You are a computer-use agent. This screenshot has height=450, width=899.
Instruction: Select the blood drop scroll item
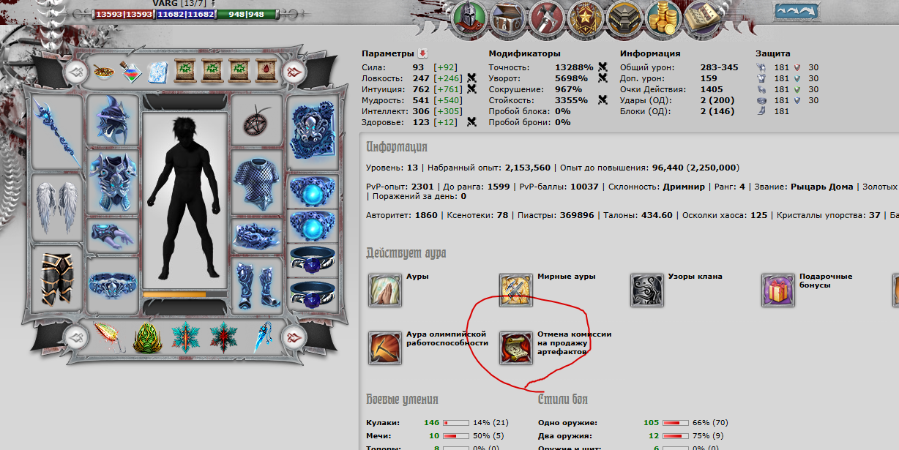[x=266, y=71]
